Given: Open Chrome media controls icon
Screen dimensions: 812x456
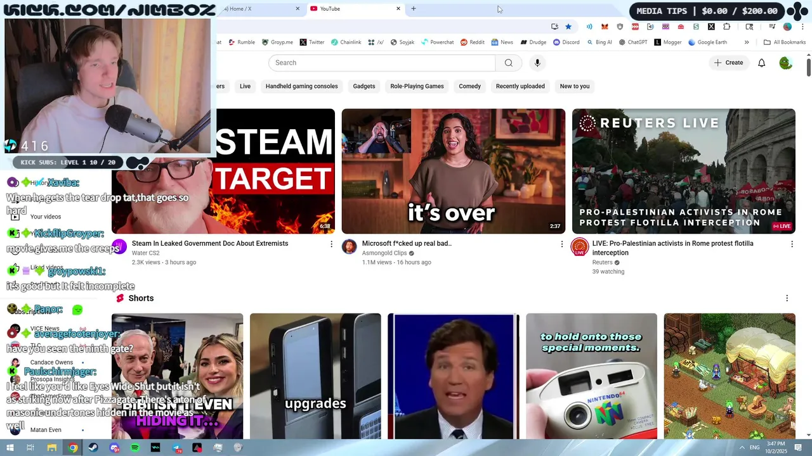Looking at the screenshot, I should pos(772,27).
